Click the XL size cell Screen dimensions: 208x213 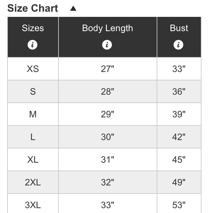pyautogui.click(x=33, y=160)
